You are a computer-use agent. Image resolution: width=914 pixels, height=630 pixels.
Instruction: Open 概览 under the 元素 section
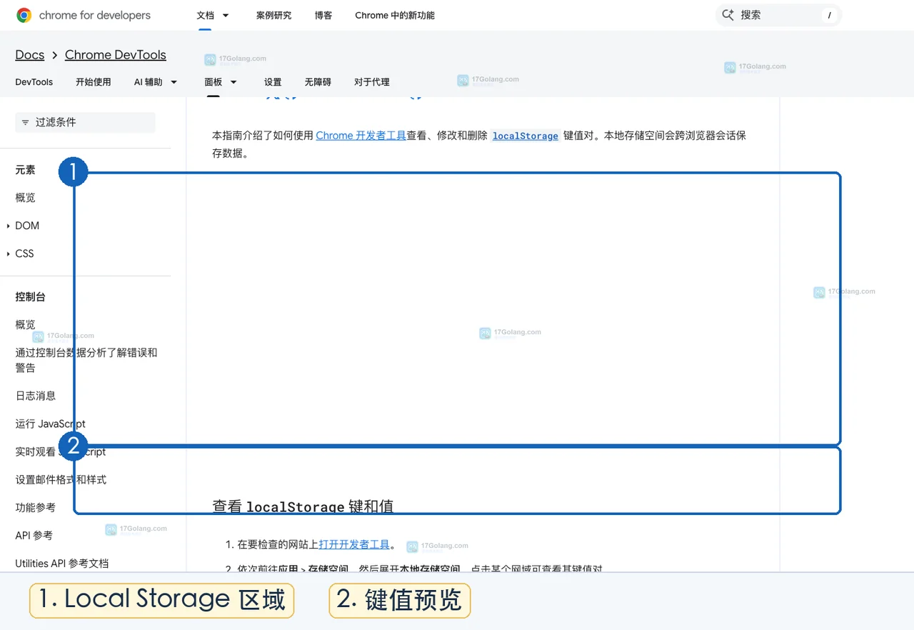click(x=25, y=198)
